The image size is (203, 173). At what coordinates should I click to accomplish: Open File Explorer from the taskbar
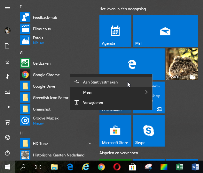pos(54,167)
